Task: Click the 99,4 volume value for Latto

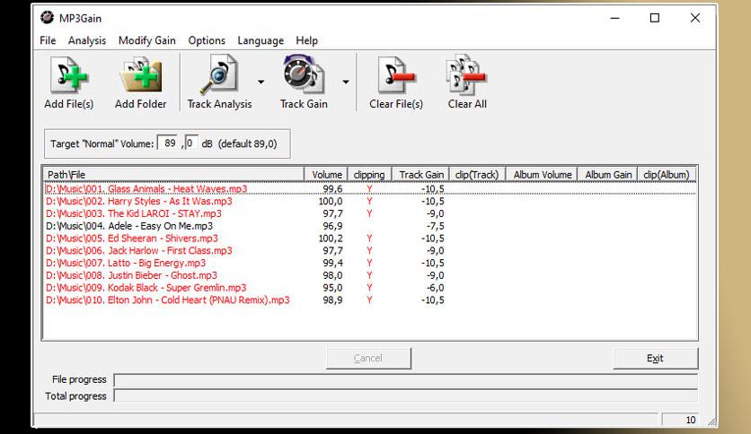Action: (x=333, y=263)
